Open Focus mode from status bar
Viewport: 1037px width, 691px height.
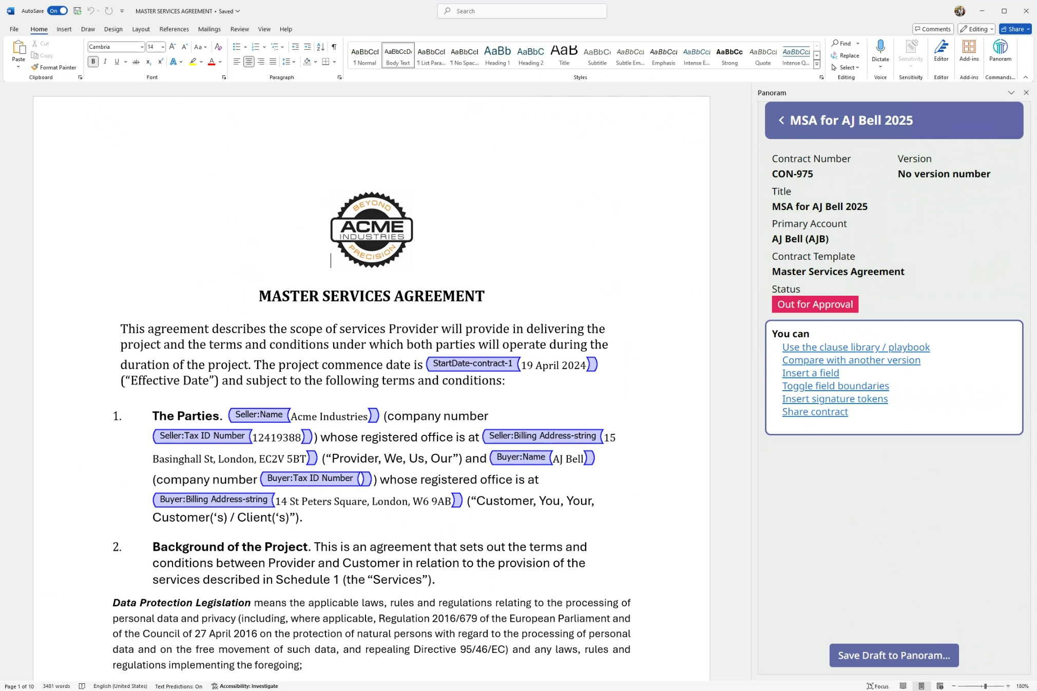coord(878,686)
